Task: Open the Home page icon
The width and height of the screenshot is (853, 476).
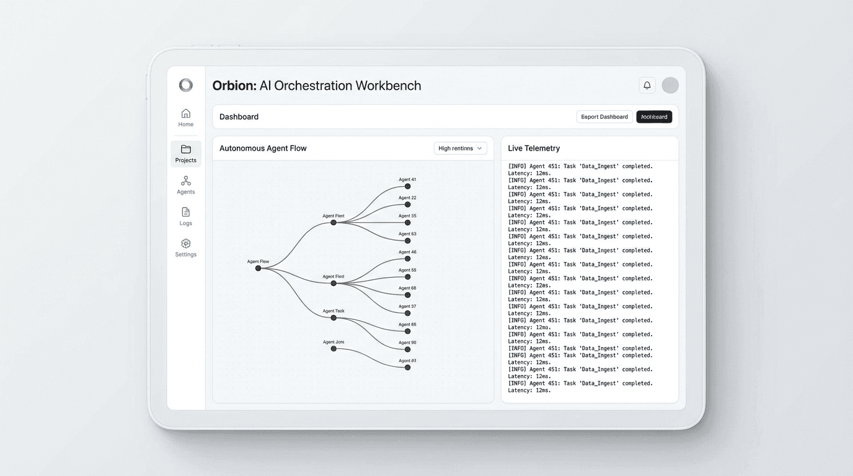Action: [x=186, y=113]
